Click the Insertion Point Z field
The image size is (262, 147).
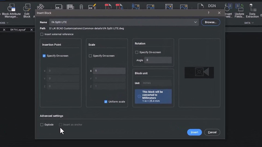63,86
